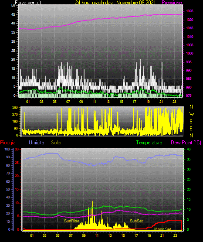The image size is (203, 242).
Task: Click the red 25 rain axis value
Action: click(x=17, y=163)
